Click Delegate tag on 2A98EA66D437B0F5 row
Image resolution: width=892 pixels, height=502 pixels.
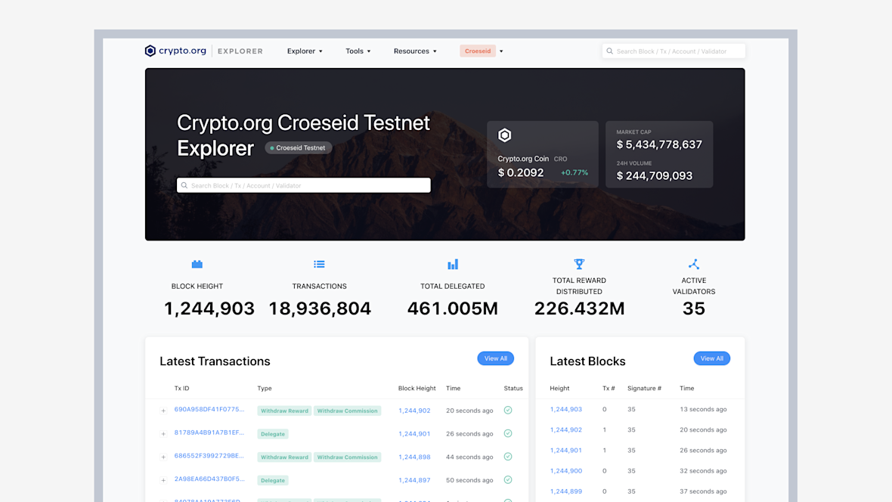273,480
